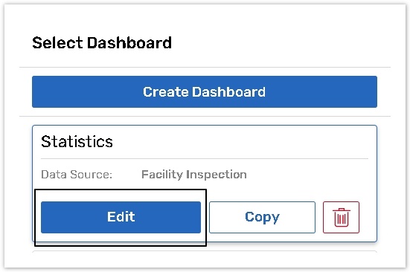Click the Facility Inspection data source value
The width and height of the screenshot is (410, 272).
194,175
